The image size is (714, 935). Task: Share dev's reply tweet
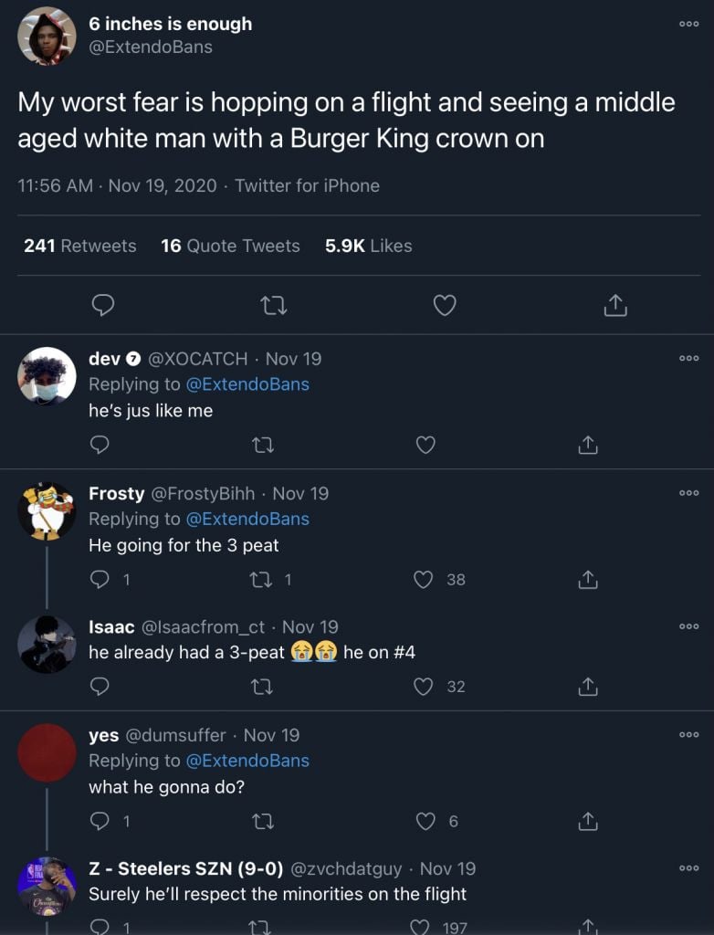click(x=588, y=445)
